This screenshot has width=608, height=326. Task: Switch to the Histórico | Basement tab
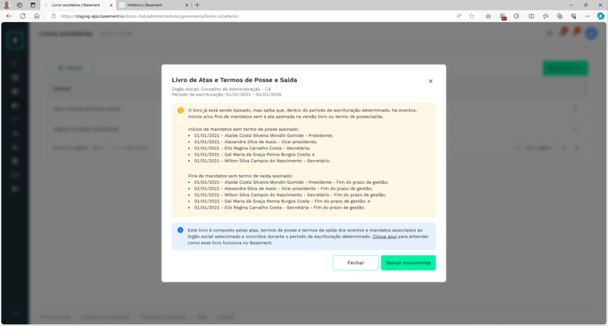click(x=154, y=5)
